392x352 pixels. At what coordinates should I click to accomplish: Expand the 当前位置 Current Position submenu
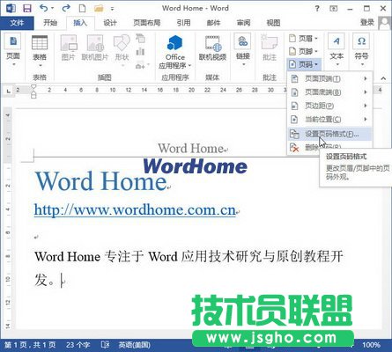pos(329,119)
